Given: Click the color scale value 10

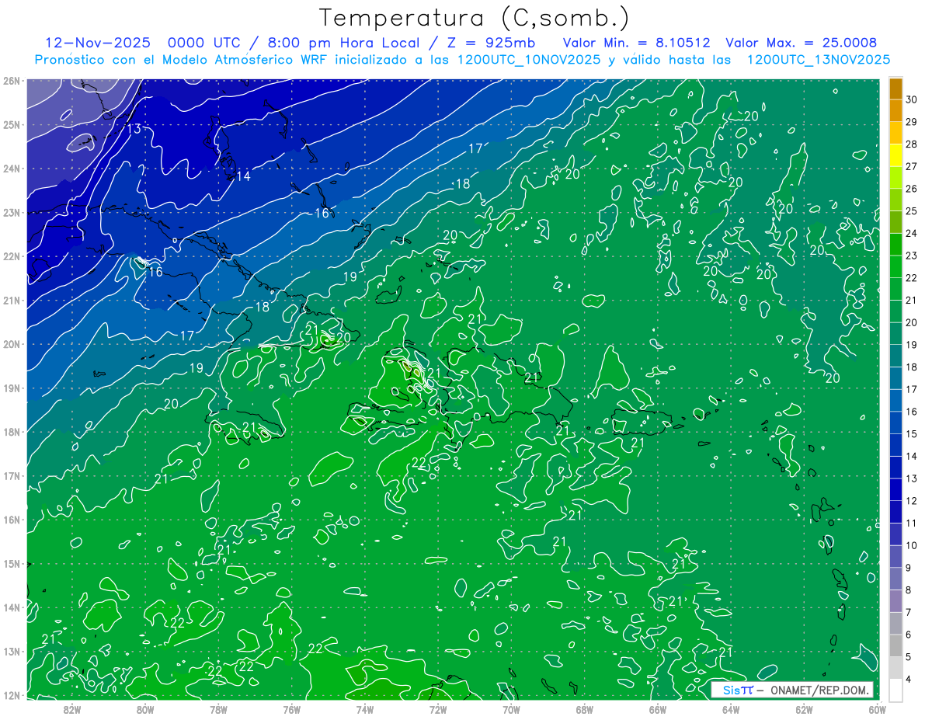Looking at the screenshot, I should (911, 545).
